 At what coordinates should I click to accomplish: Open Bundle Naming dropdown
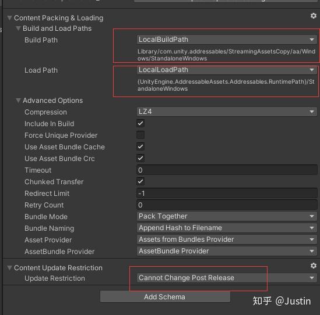(x=227, y=228)
